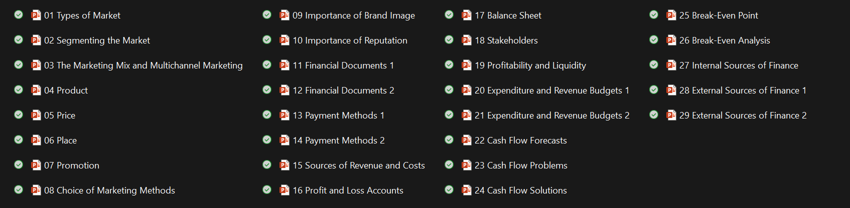
Task: Open 08 Choice of Marketing Methods presentation
Action: click(109, 190)
